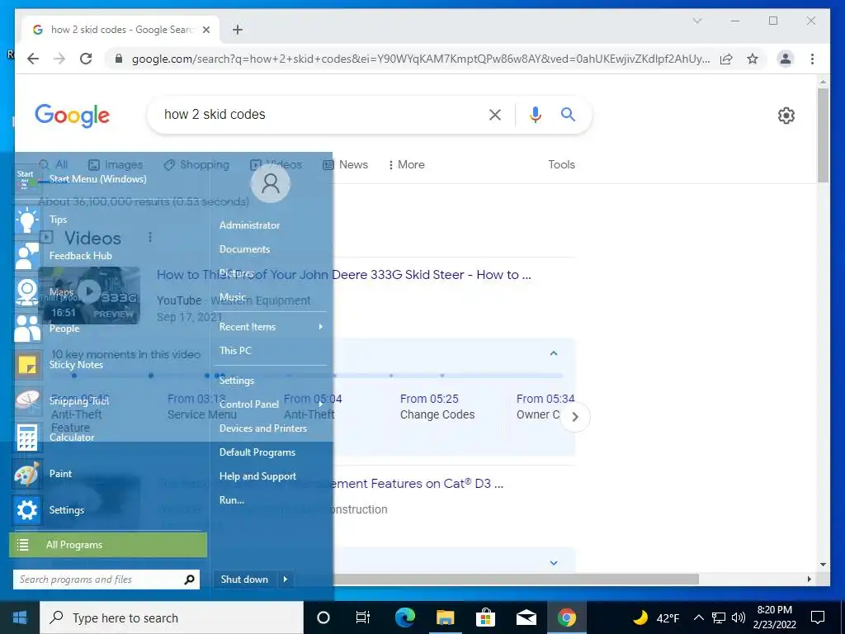This screenshot has width=845, height=634.
Task: Open File Explorer from the taskbar
Action: [445, 617]
